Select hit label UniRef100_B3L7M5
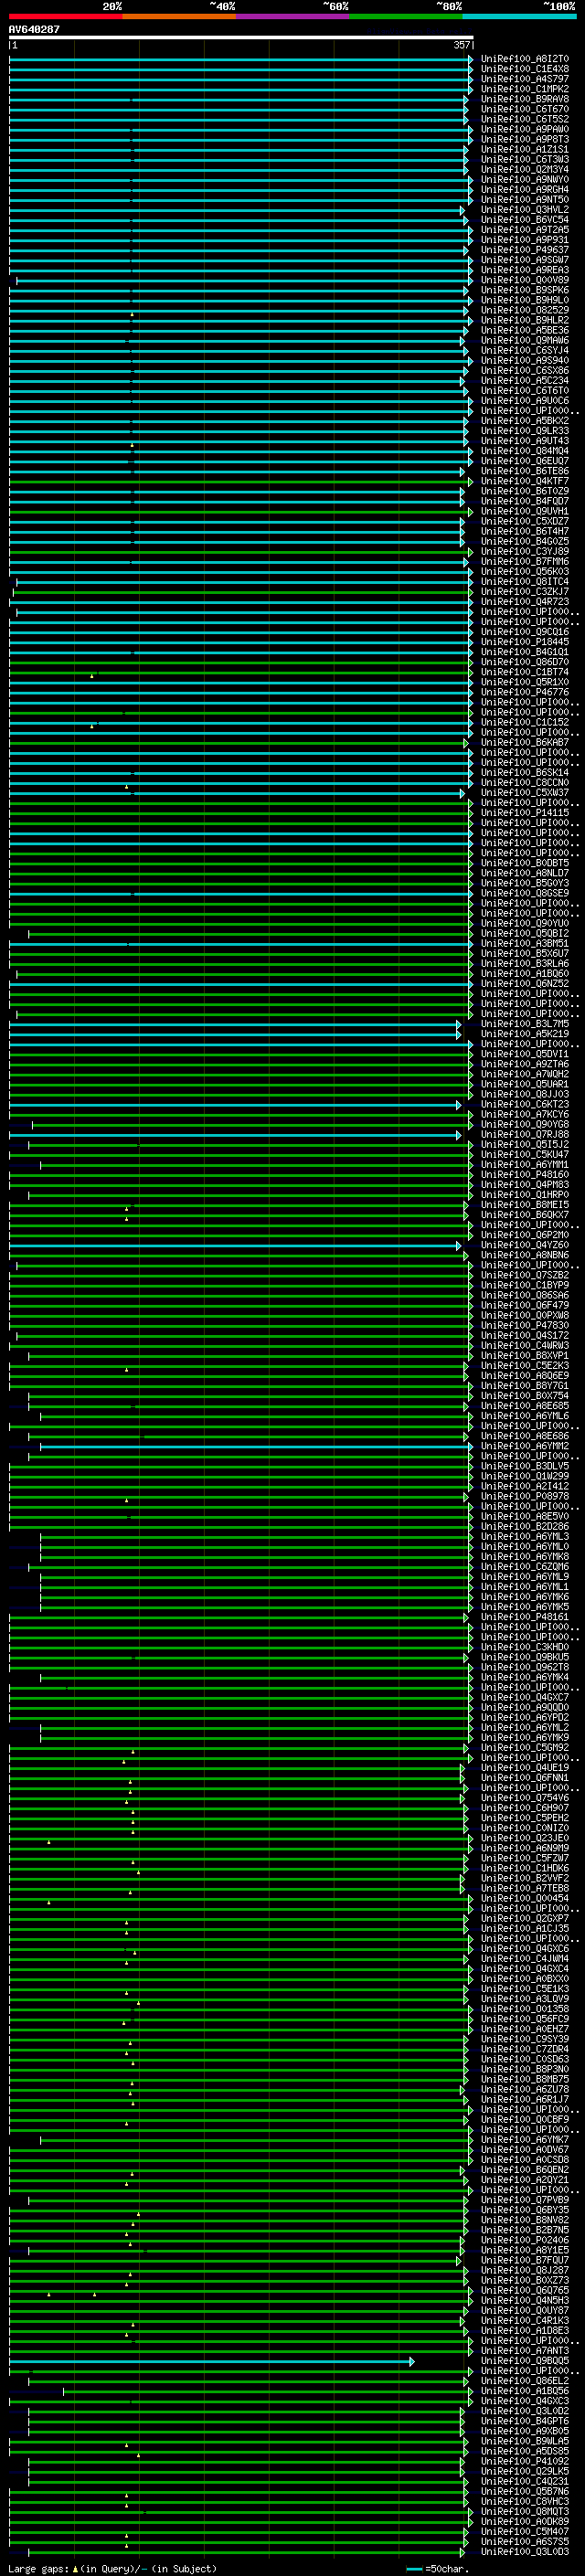Image resolution: width=585 pixels, height=2576 pixels. point(525,1024)
